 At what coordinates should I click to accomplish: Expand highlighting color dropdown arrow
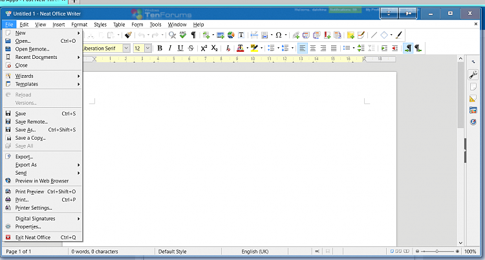[261, 49]
